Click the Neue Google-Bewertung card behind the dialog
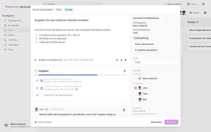This screenshot has height=132, width=211. pos(199,30)
